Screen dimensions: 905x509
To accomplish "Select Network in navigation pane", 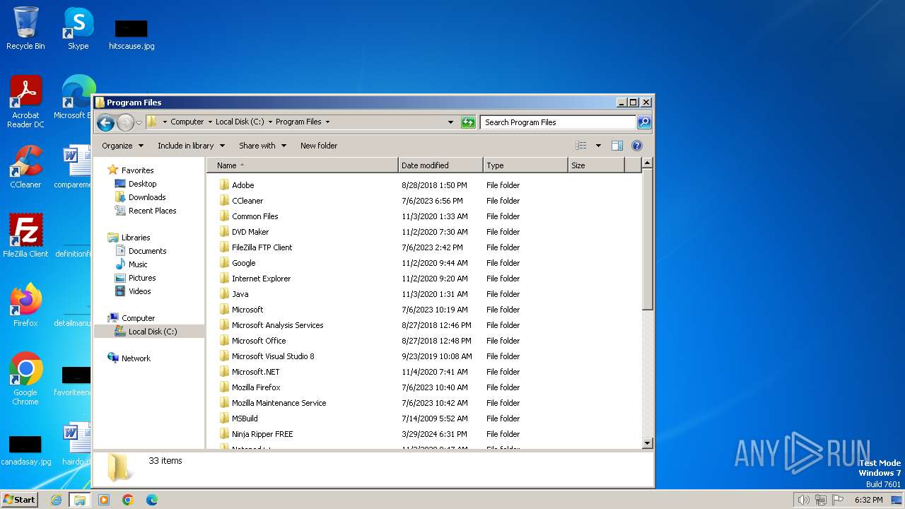I will [x=136, y=358].
